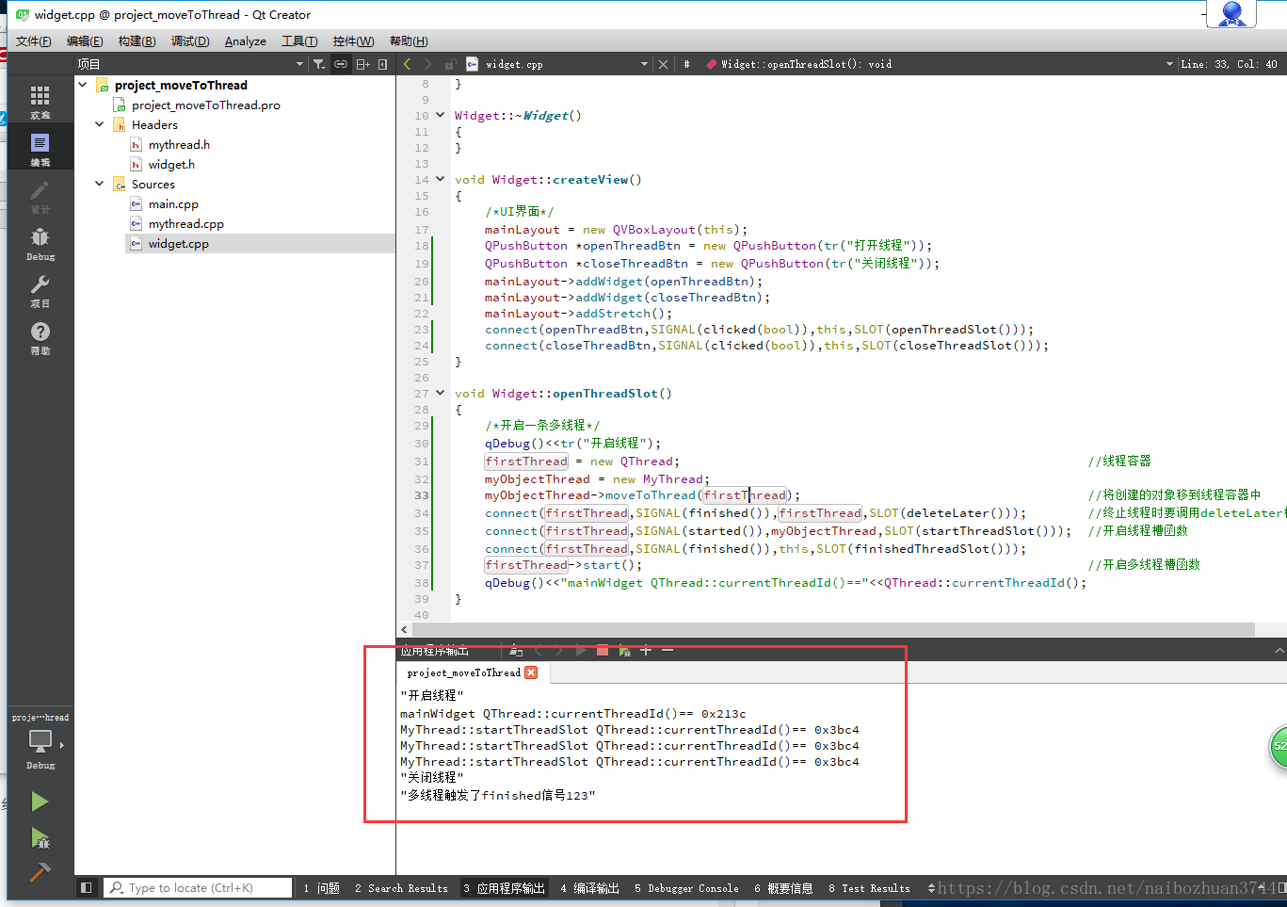Screen dimensions: 1287x907
Task: Open the 文件(F) menu
Action: (x=33, y=41)
